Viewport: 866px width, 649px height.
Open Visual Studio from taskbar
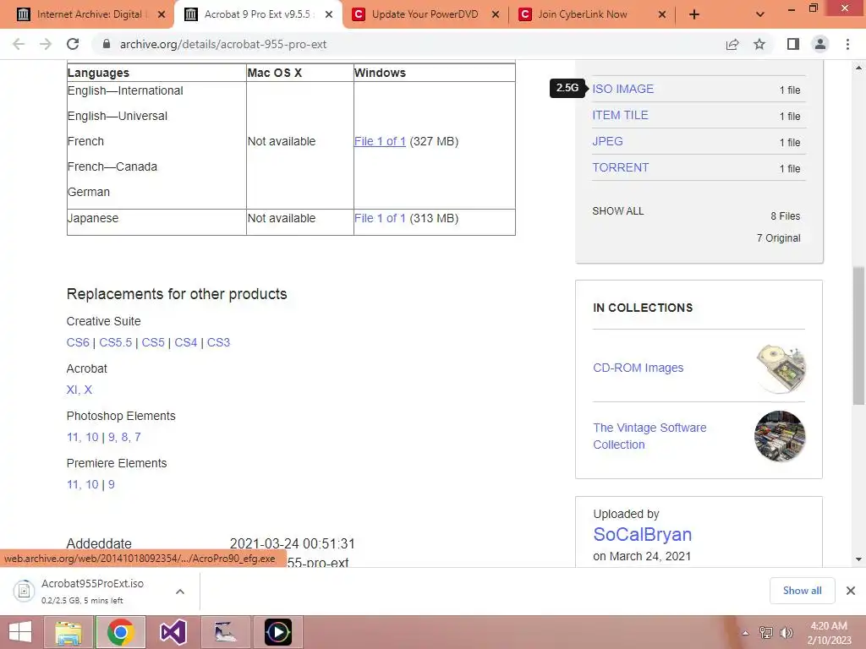point(173,632)
